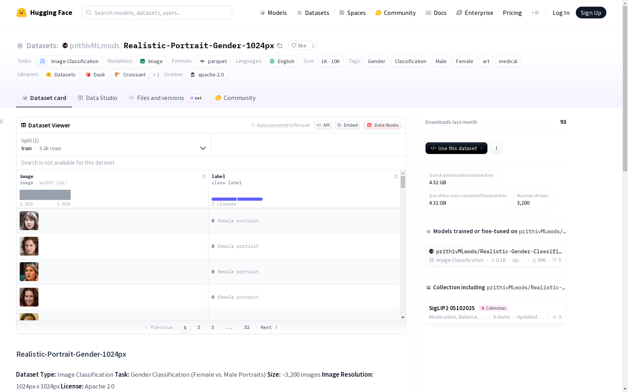Open the Files and versions tab
Image resolution: width=628 pixels, height=392 pixels.
coord(166,98)
